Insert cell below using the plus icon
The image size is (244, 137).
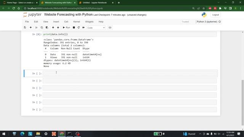30,27
